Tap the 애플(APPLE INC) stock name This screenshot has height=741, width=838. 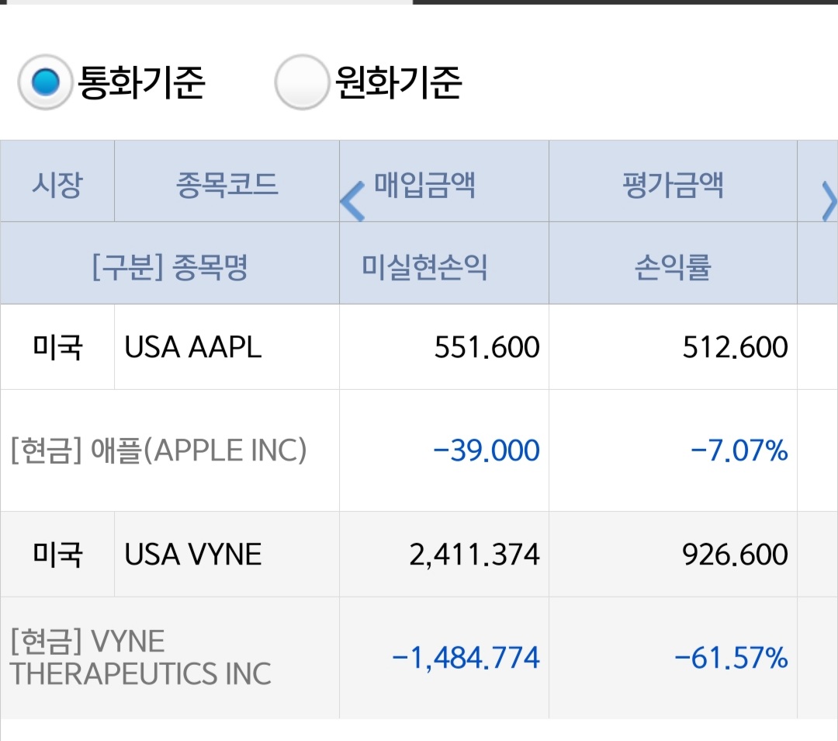pos(159,451)
